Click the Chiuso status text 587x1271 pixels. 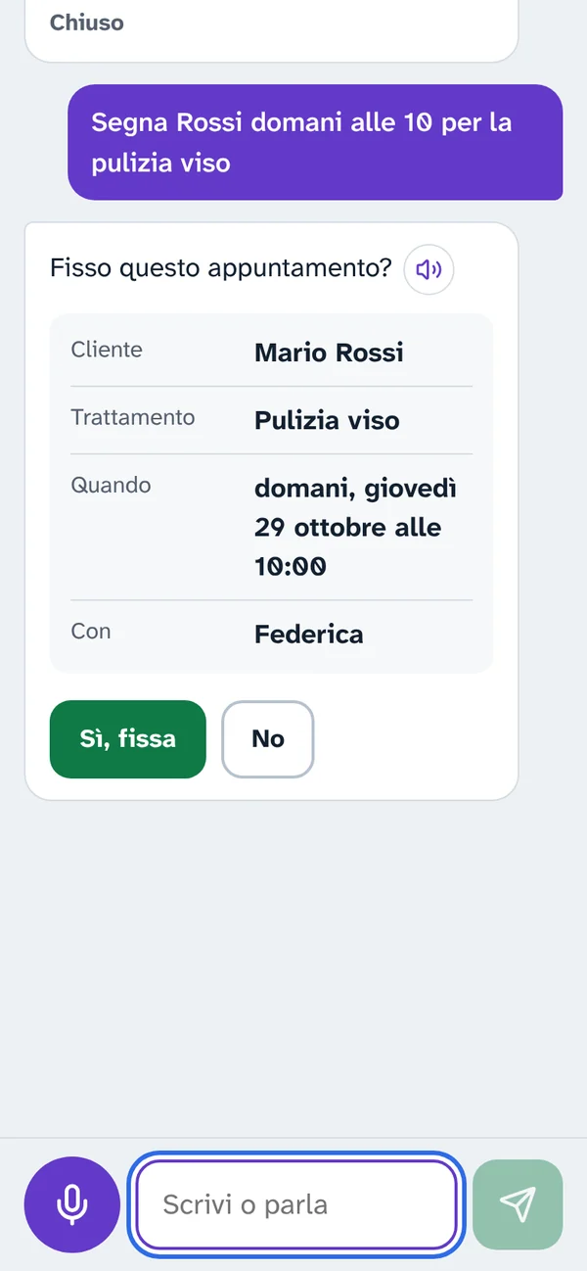click(x=87, y=23)
